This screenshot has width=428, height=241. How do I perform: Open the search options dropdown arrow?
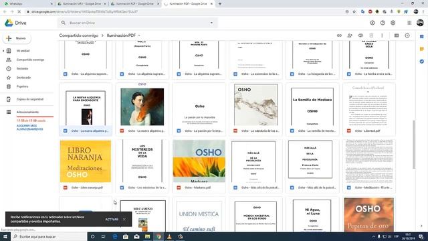click(211, 23)
